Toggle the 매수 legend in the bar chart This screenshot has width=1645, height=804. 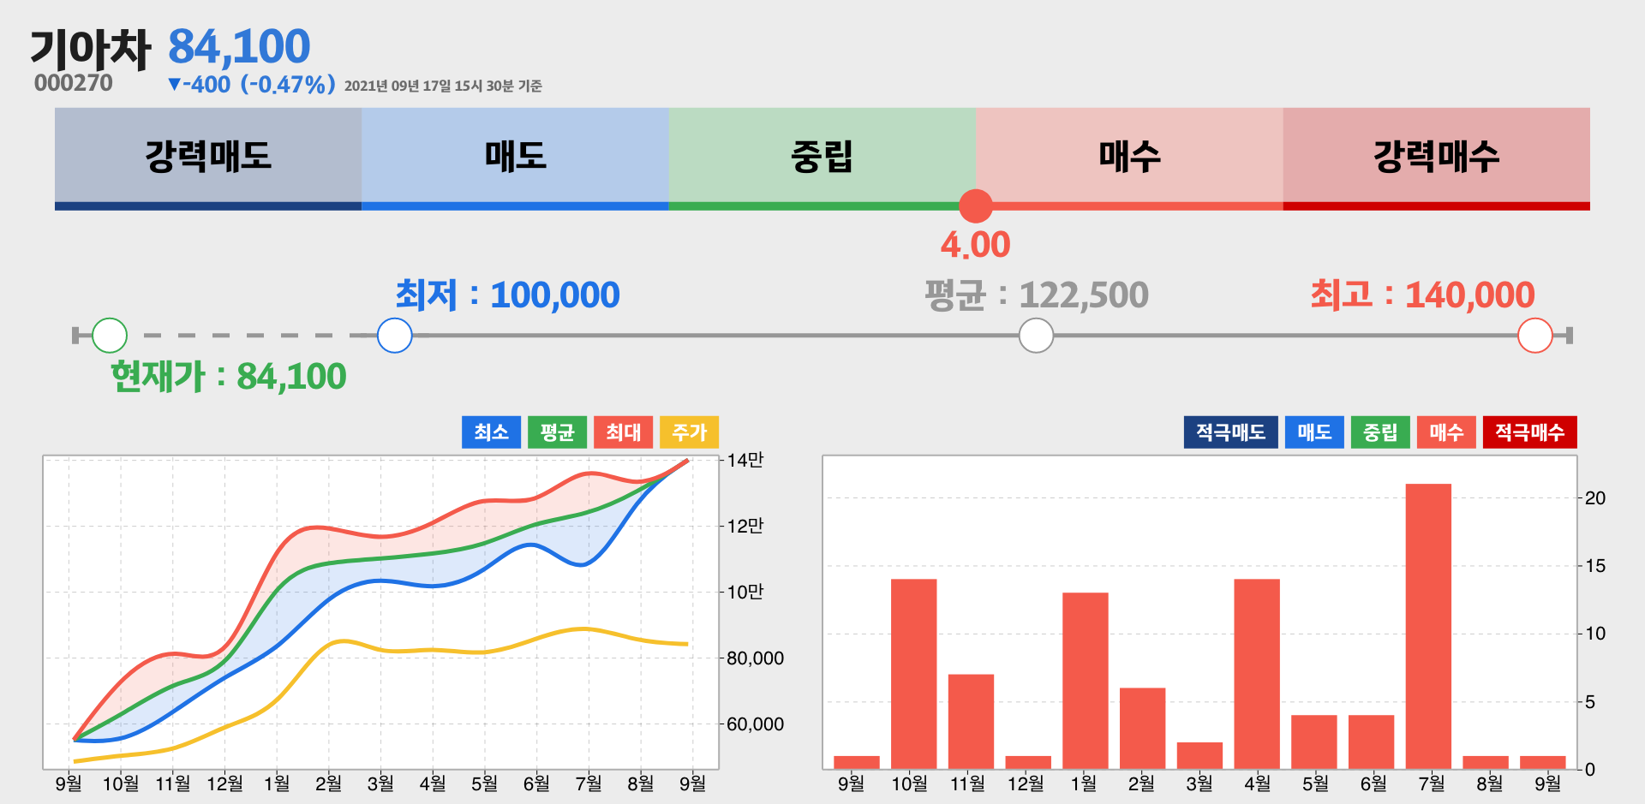1446,432
